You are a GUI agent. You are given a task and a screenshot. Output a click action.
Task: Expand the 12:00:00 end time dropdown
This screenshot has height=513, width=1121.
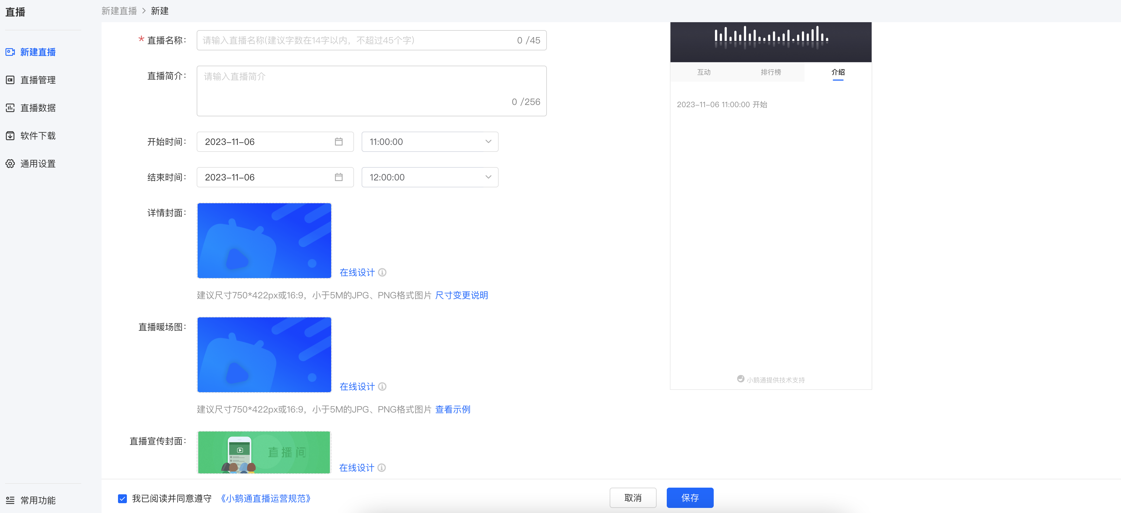pos(429,177)
